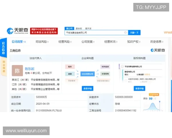Screen dimensions: 172x138
Task: Select the 官方信息 side tab
Action: point(3,48)
